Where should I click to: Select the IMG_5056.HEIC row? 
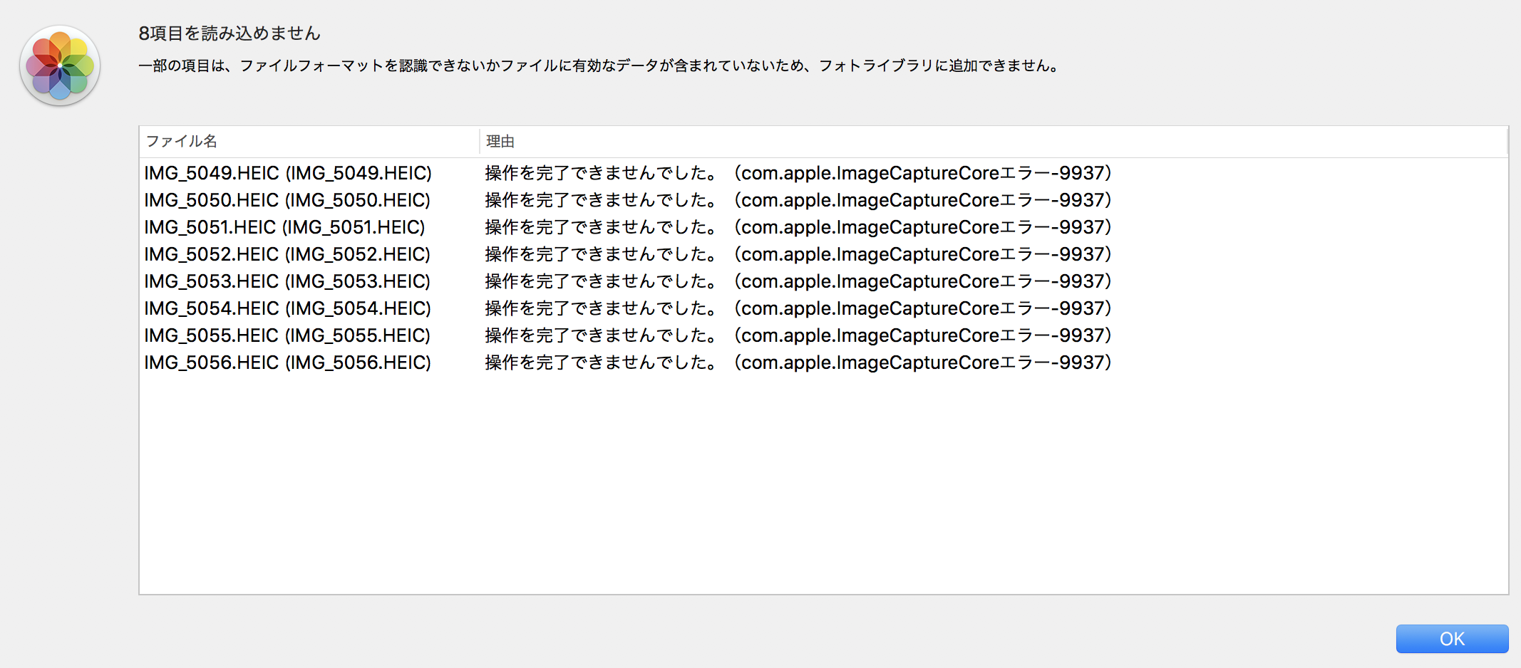pos(288,362)
